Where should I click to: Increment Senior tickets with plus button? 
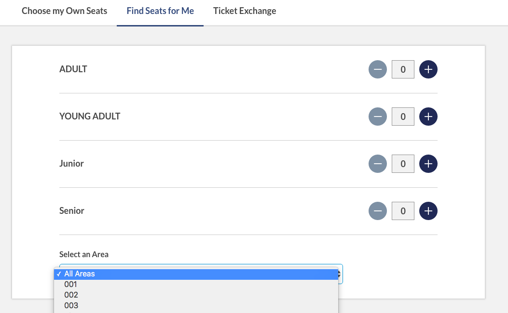tap(428, 211)
